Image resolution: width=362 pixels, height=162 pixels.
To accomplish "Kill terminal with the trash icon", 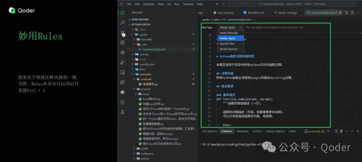I will pos(341,131).
